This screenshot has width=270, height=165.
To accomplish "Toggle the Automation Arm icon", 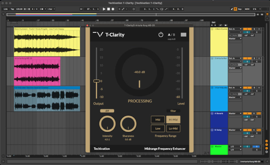I will coord(123,9).
